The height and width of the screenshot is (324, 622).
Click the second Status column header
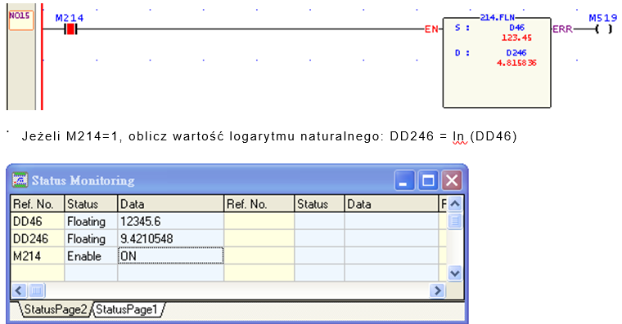coord(319,204)
